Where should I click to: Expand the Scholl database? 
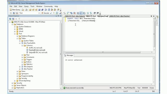(x=15, y=31)
